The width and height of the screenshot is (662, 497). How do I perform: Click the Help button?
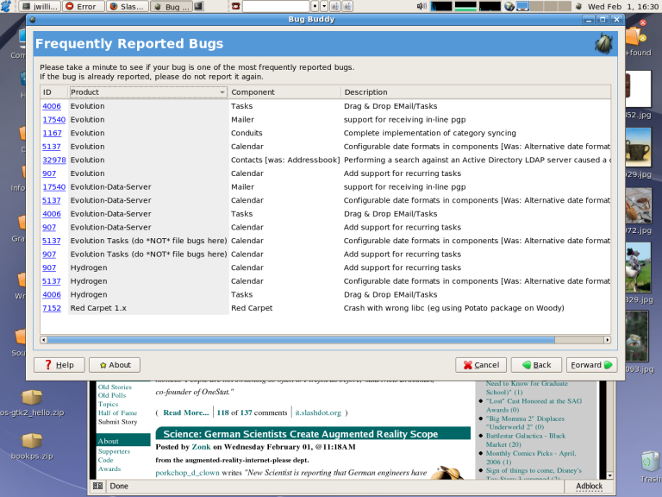pos(59,365)
